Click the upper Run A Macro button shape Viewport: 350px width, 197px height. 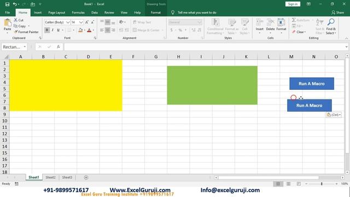[x=312, y=84]
